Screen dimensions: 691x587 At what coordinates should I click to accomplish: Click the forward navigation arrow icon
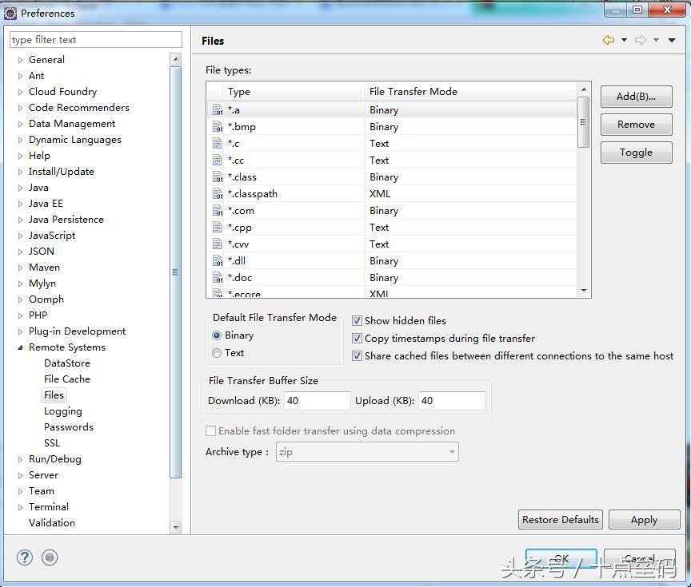point(641,40)
